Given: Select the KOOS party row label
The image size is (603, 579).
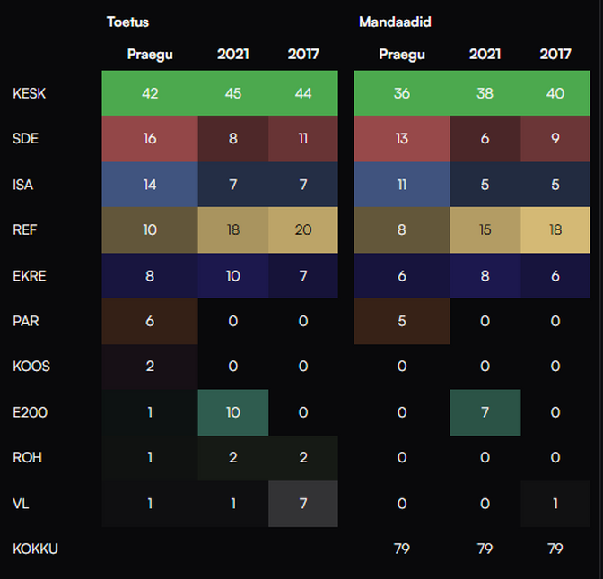Looking at the screenshot, I should [x=31, y=367].
